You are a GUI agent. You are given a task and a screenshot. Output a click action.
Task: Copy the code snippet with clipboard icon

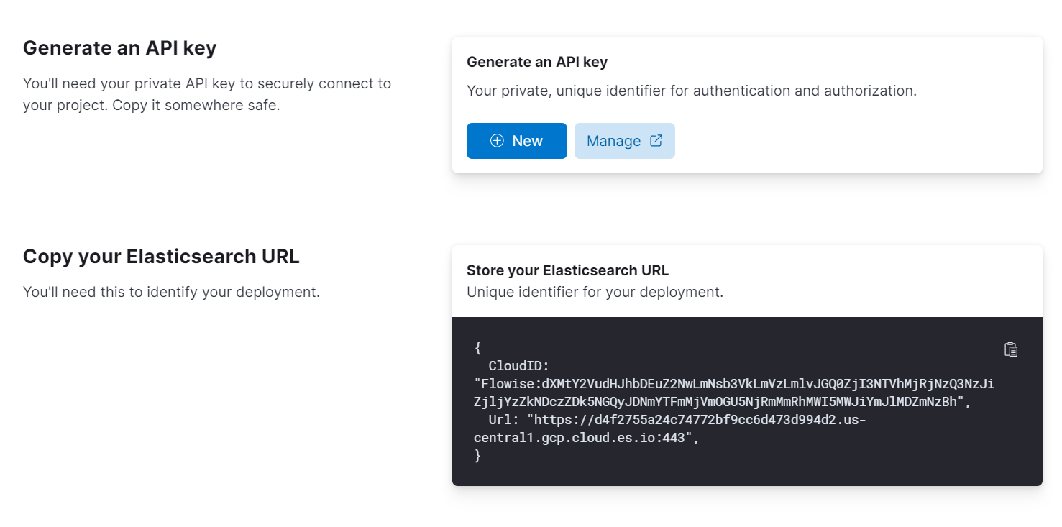click(x=1011, y=349)
